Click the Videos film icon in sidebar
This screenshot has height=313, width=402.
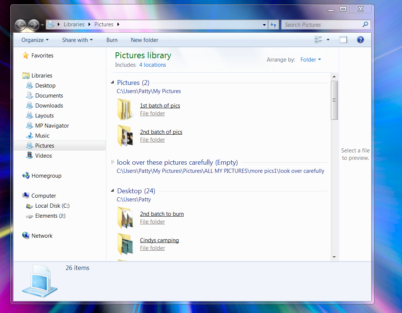point(30,155)
